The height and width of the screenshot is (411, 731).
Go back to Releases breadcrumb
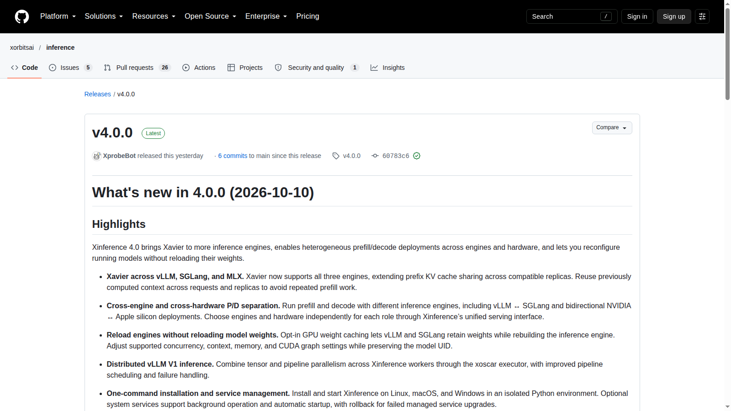pos(98,94)
